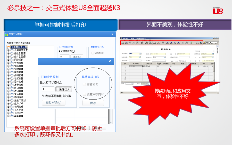This screenshot has width=232, height=145.
Task: Click the 修改密码(C) button
Action: pyautogui.click(x=54, y=103)
